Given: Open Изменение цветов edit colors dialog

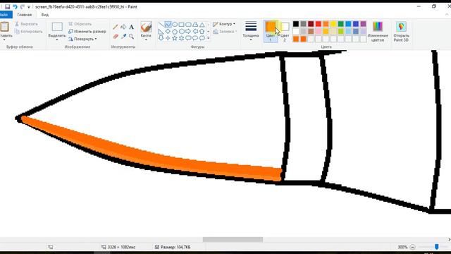Looking at the screenshot, I should click(378, 31).
